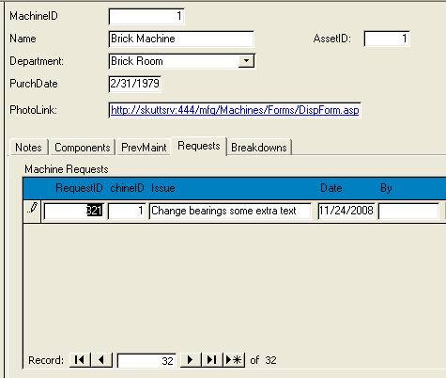Expand the Department dropdown arrow

pyautogui.click(x=246, y=61)
